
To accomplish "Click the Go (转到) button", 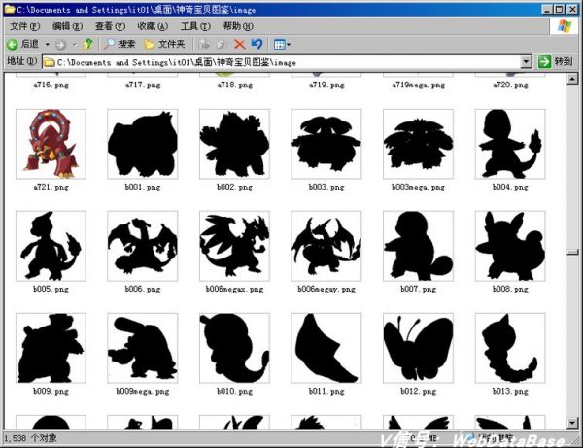I will 556,62.
